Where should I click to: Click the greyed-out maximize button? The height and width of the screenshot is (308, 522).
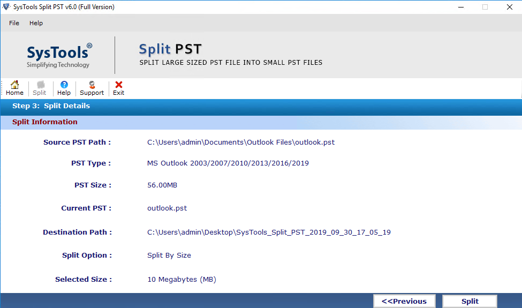[x=485, y=7]
